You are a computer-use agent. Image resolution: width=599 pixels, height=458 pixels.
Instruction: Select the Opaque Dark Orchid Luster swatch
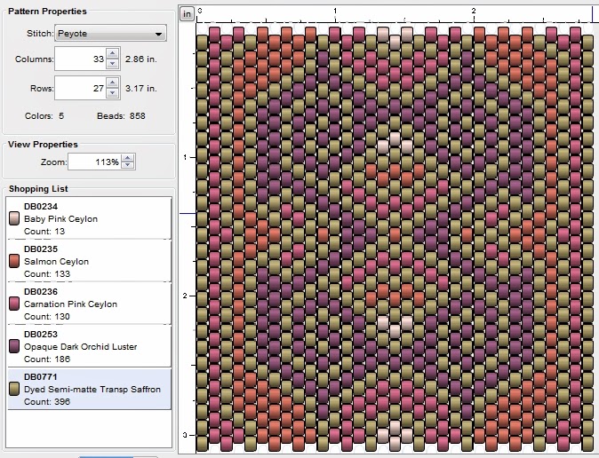pos(14,346)
